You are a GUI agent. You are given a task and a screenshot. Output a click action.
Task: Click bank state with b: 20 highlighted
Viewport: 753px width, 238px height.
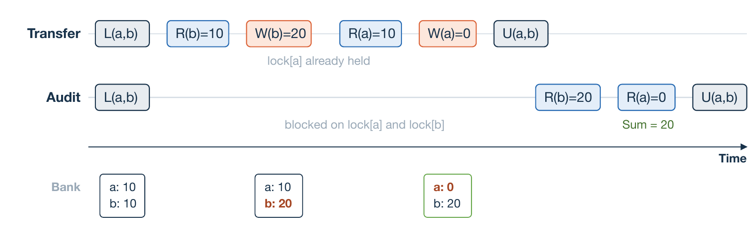coord(279,196)
